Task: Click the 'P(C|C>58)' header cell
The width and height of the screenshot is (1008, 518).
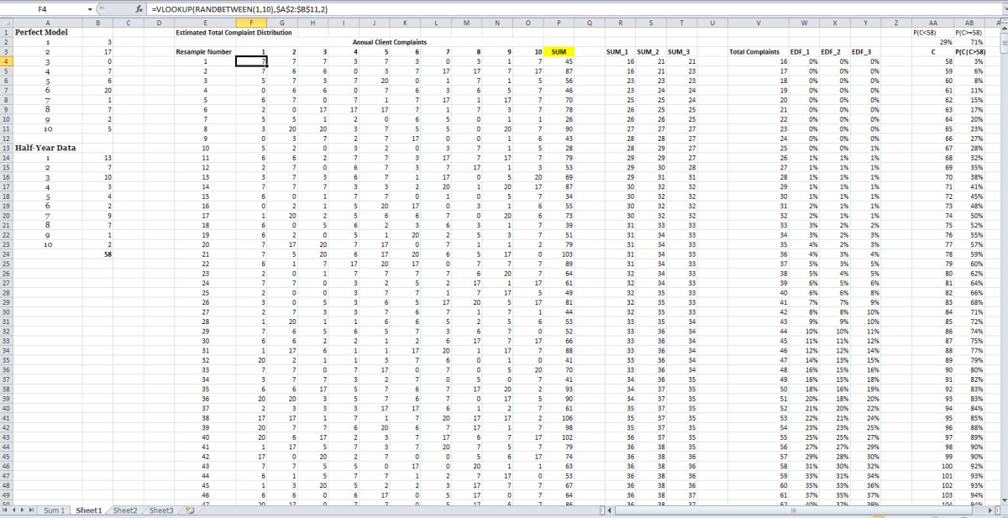Action: pyautogui.click(x=970, y=51)
